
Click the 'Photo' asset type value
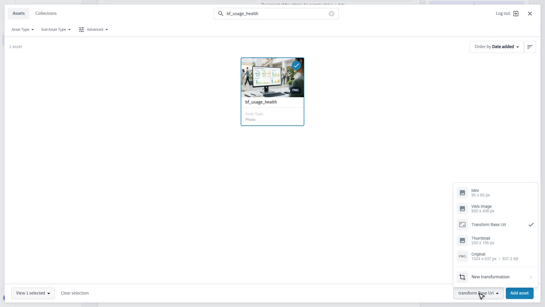[x=250, y=120]
